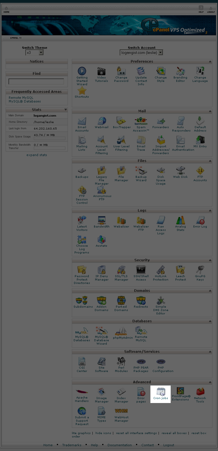
Task: Open the Error Log
Action: pos(200,222)
